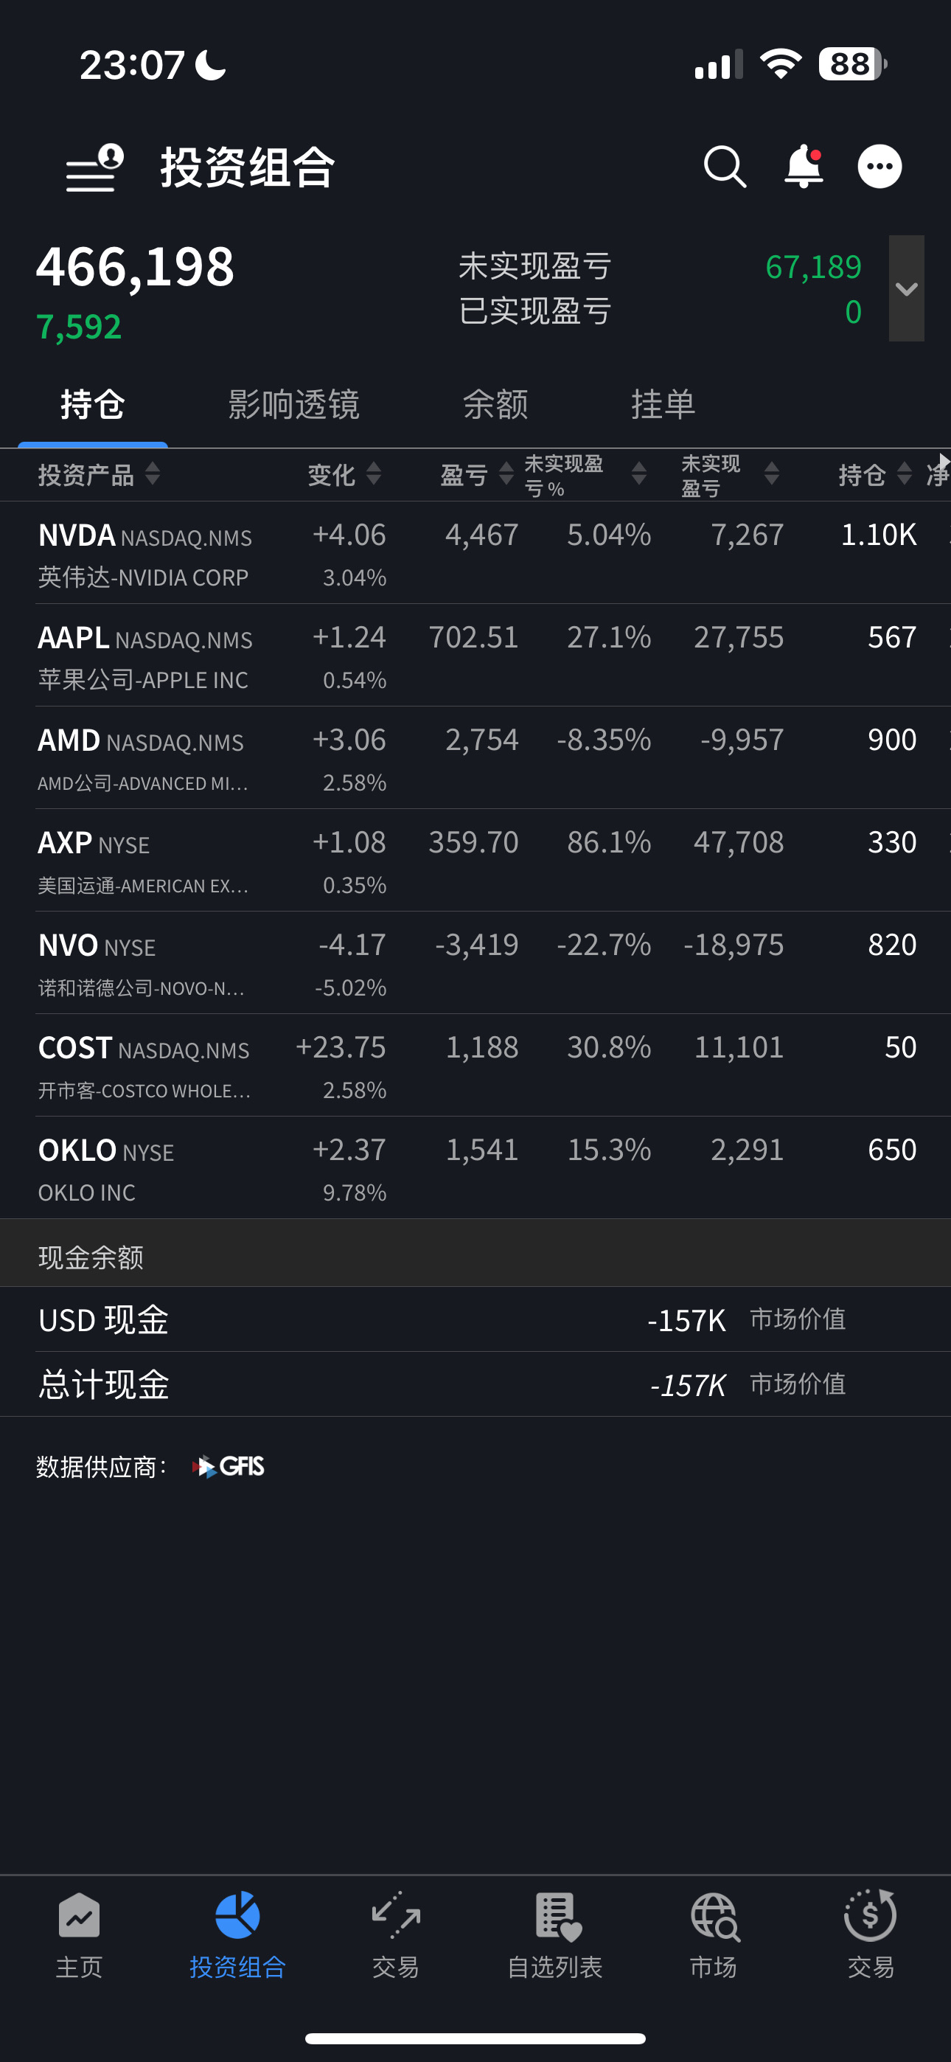The image size is (951, 2062).
Task: Select the USD 现金 balance row
Action: pyautogui.click(x=475, y=1320)
